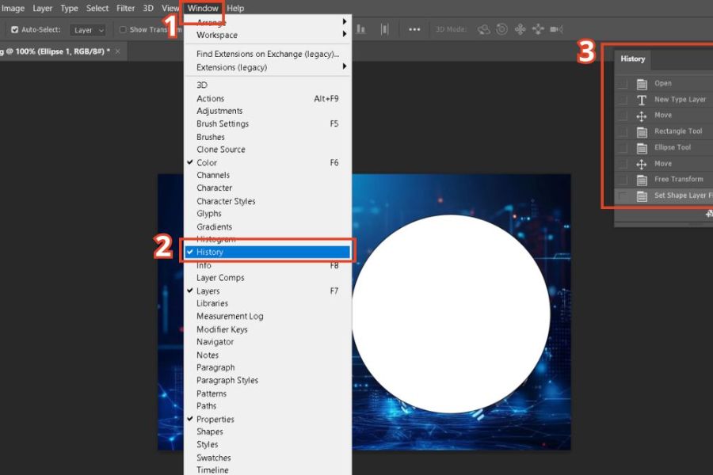Enable the Show Transform Controls checkbox

pyautogui.click(x=123, y=30)
